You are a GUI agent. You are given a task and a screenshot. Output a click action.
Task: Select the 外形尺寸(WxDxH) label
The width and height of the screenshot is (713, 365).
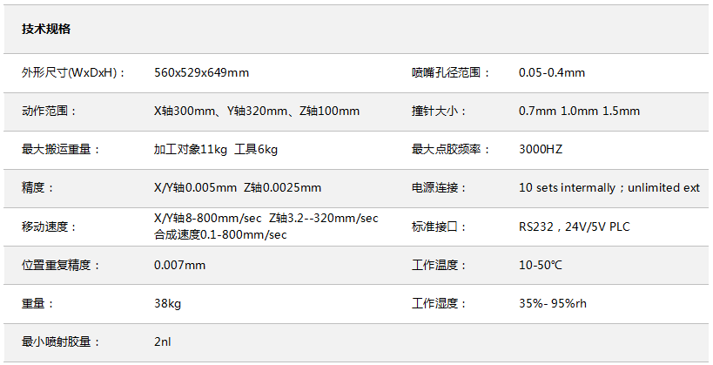(73, 73)
